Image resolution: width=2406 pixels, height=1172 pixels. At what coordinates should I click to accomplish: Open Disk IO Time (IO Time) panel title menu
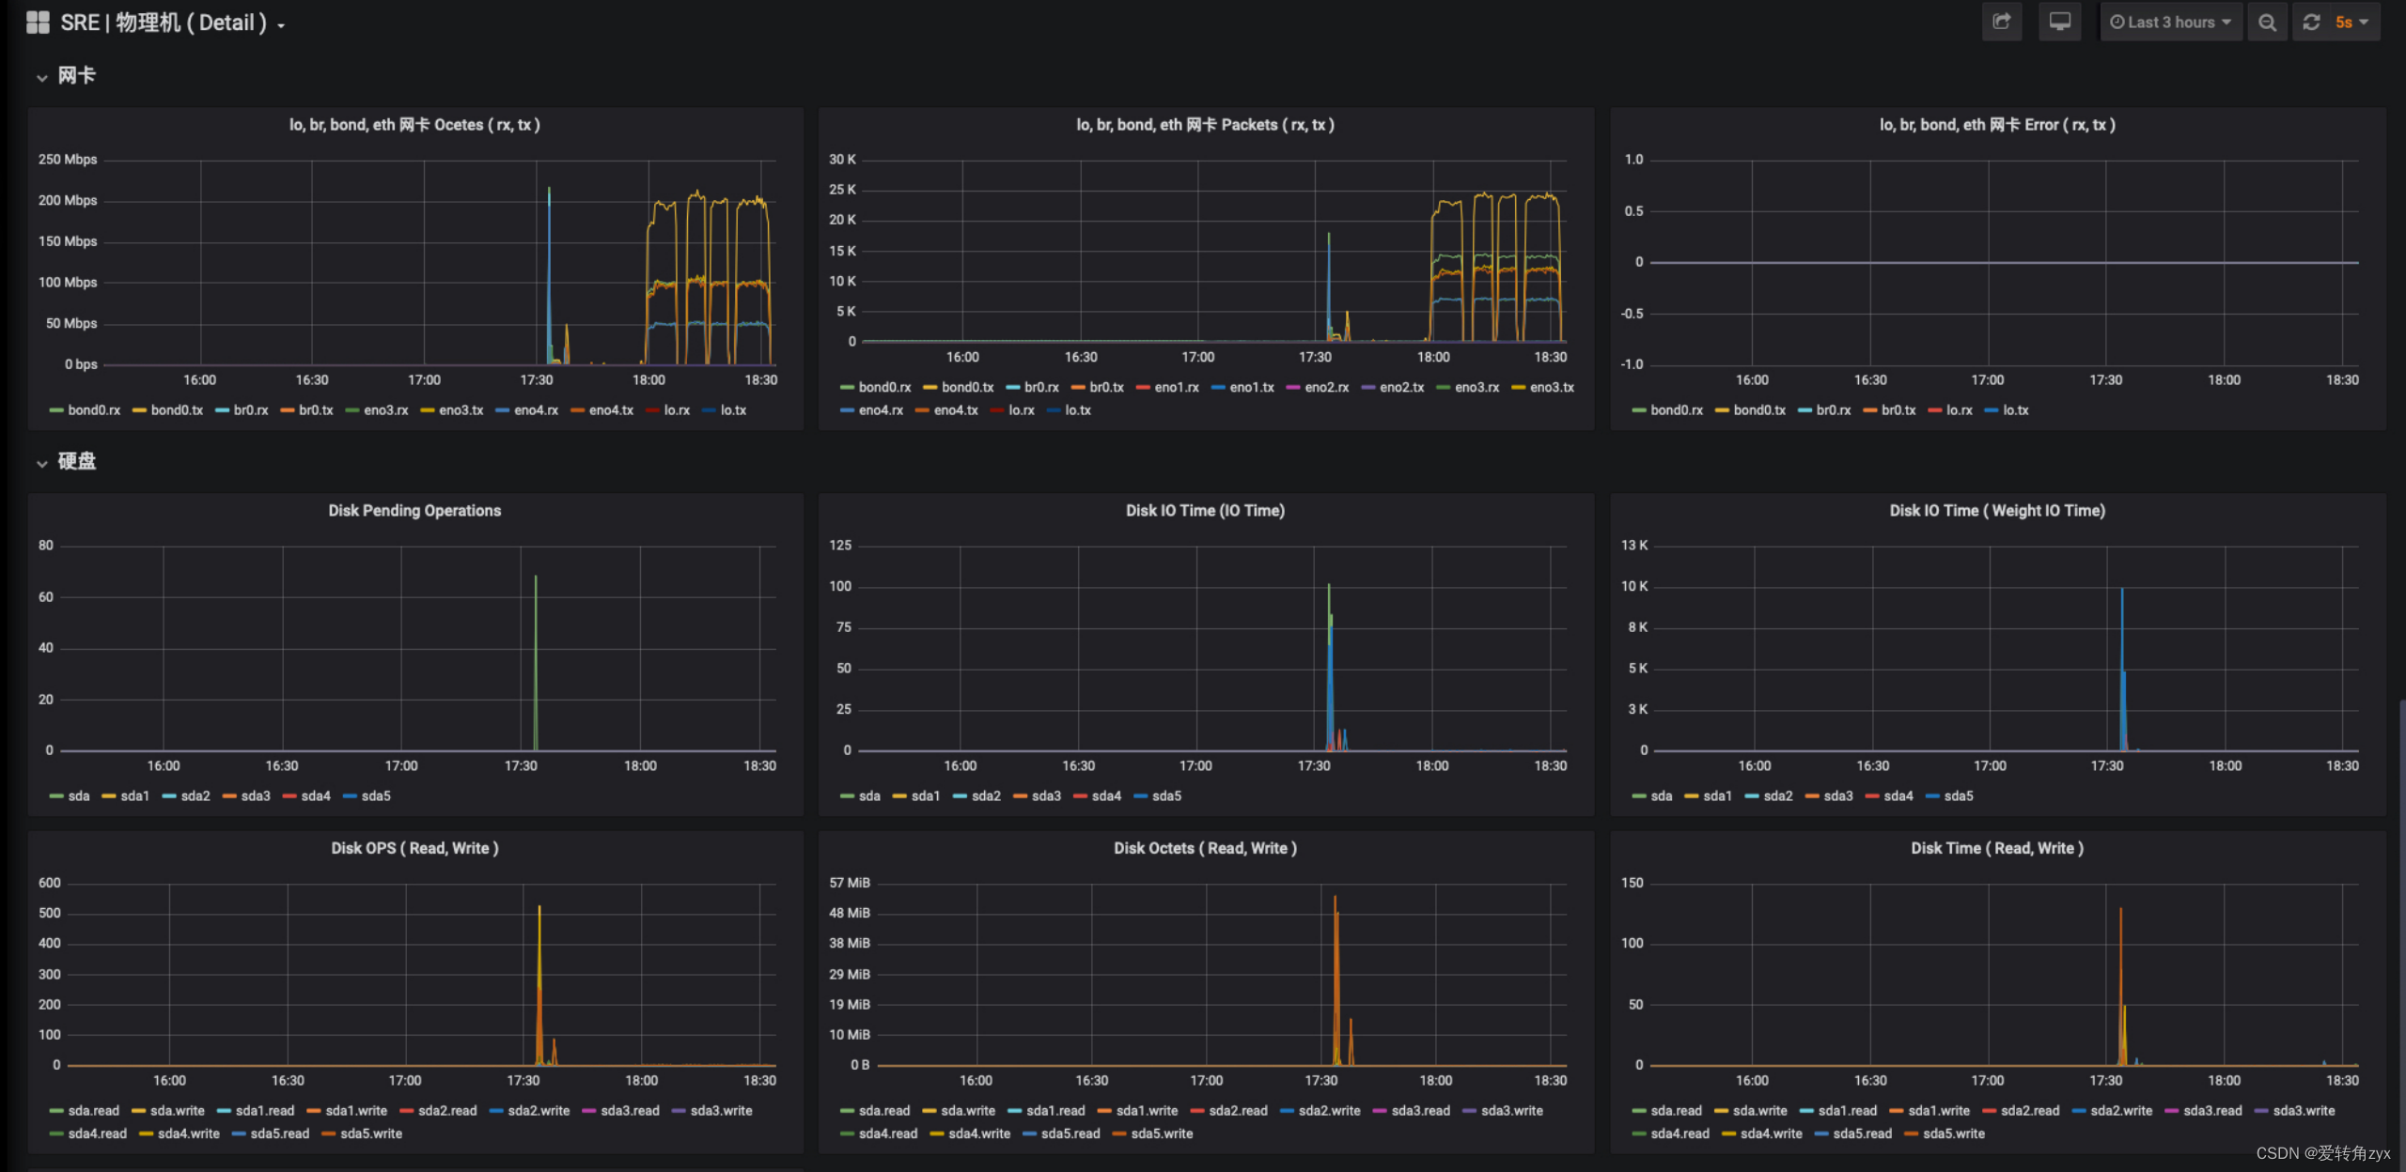[1205, 511]
